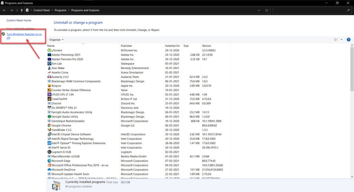Screen dimensions: 354x192
Task: Select the Microsoft Edge icon
Action: pos(49,161)
